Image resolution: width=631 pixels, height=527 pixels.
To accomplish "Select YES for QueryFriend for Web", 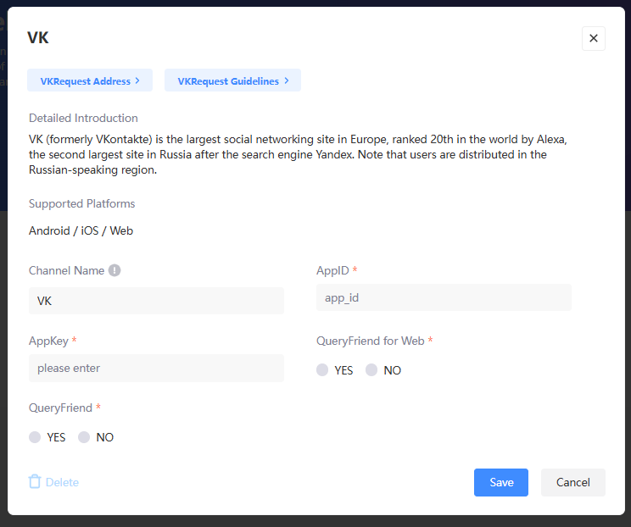I will point(322,369).
